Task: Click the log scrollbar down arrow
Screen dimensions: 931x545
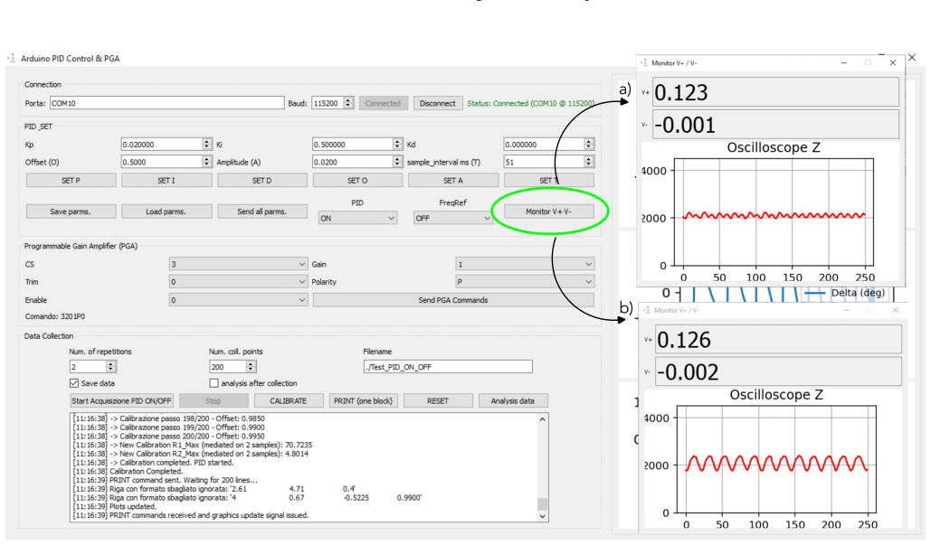Action: [x=542, y=517]
